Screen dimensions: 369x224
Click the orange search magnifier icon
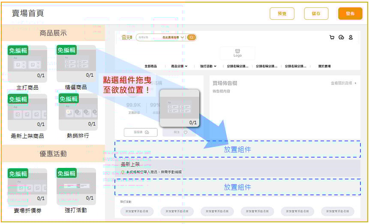coord(192,38)
